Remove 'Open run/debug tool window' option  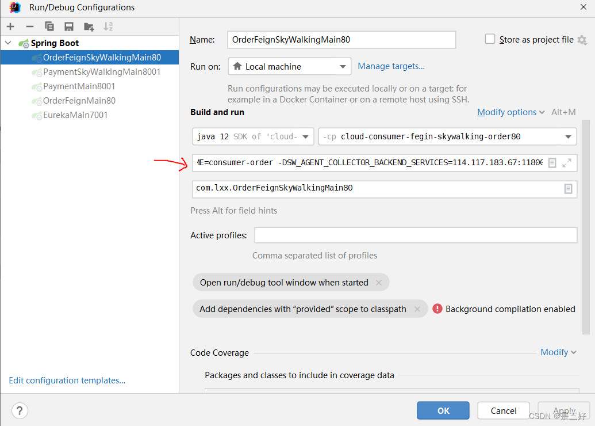pyautogui.click(x=379, y=282)
